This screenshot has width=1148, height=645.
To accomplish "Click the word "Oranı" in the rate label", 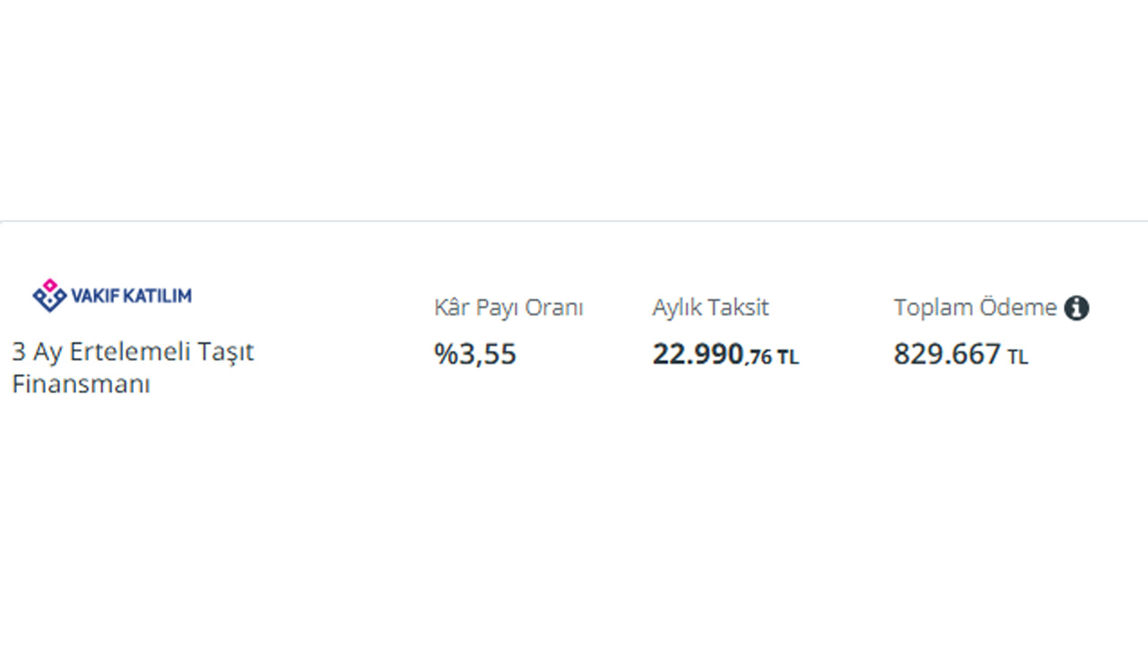I will 554,308.
